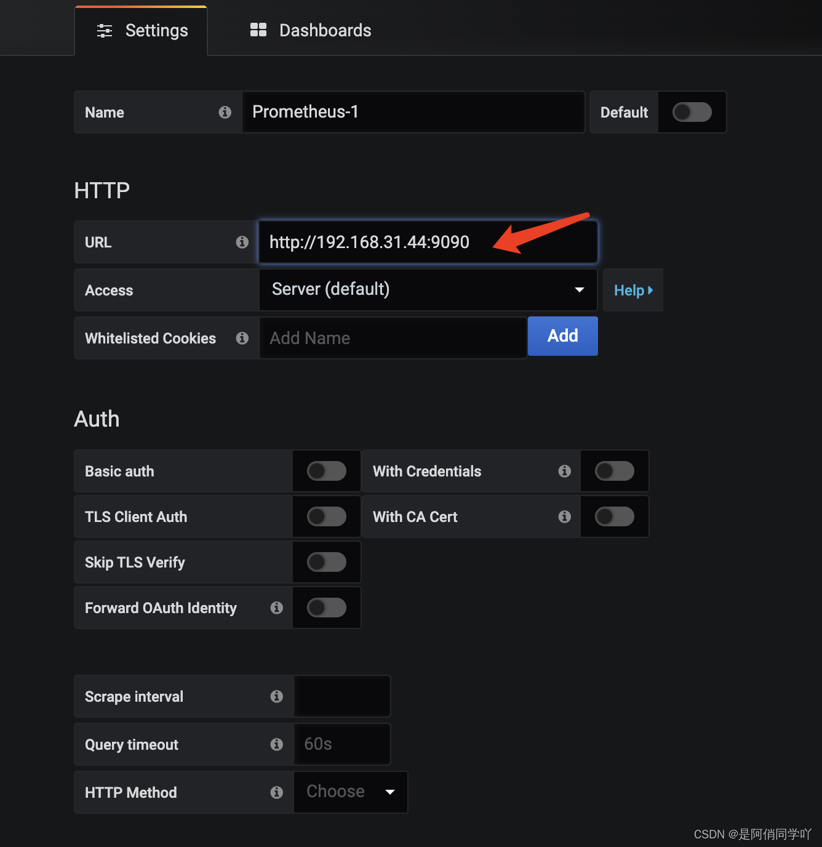The image size is (822, 847).
Task: Toggle the Default data source switch
Action: point(692,112)
